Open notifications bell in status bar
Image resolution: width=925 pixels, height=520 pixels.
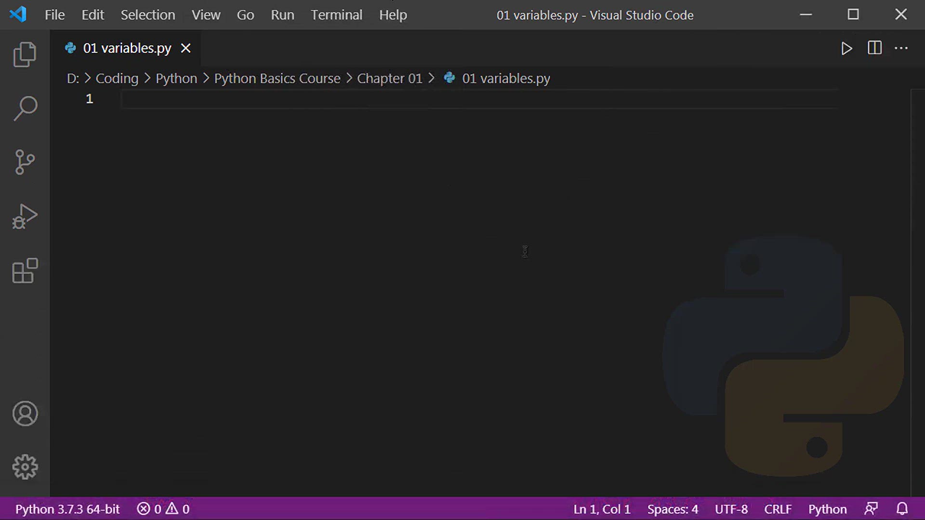pos(902,509)
